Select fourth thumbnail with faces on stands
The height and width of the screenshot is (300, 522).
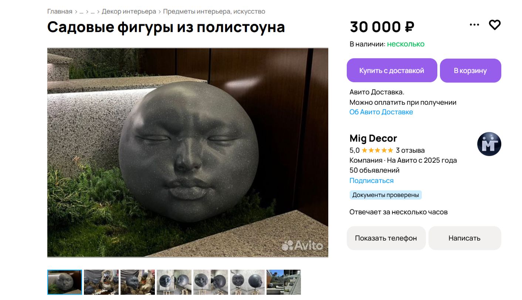pyautogui.click(x=174, y=282)
